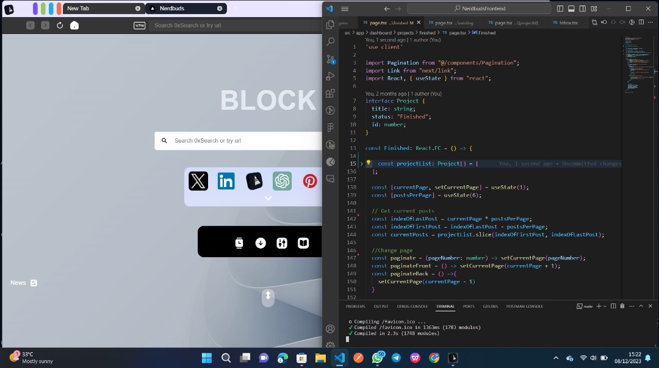Open Telegram from the taskbar

(397, 358)
